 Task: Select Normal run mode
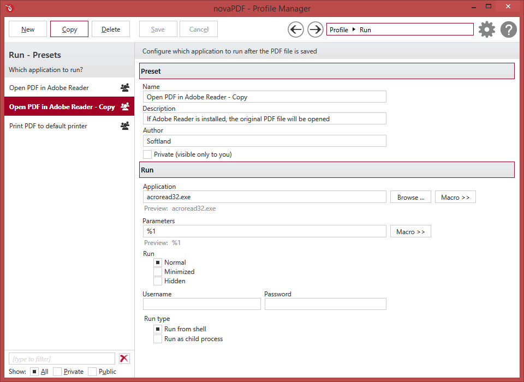tap(158, 262)
